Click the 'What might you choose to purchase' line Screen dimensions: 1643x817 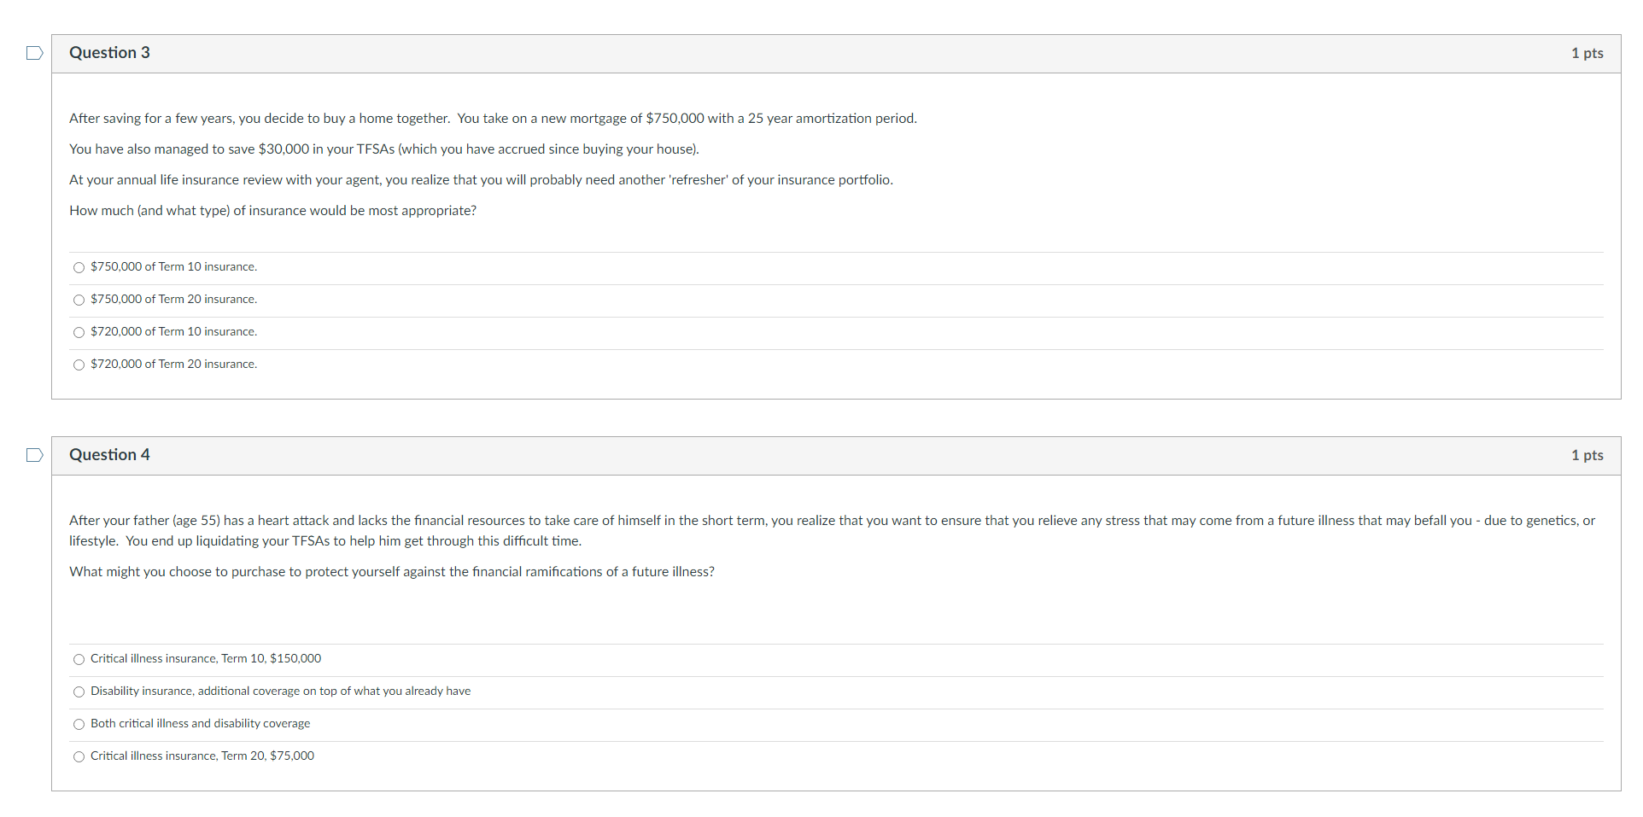click(392, 572)
